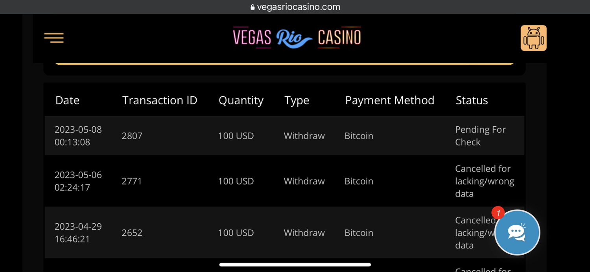The width and height of the screenshot is (590, 272).
Task: Select the Transaction ID column header
Action: pos(159,100)
